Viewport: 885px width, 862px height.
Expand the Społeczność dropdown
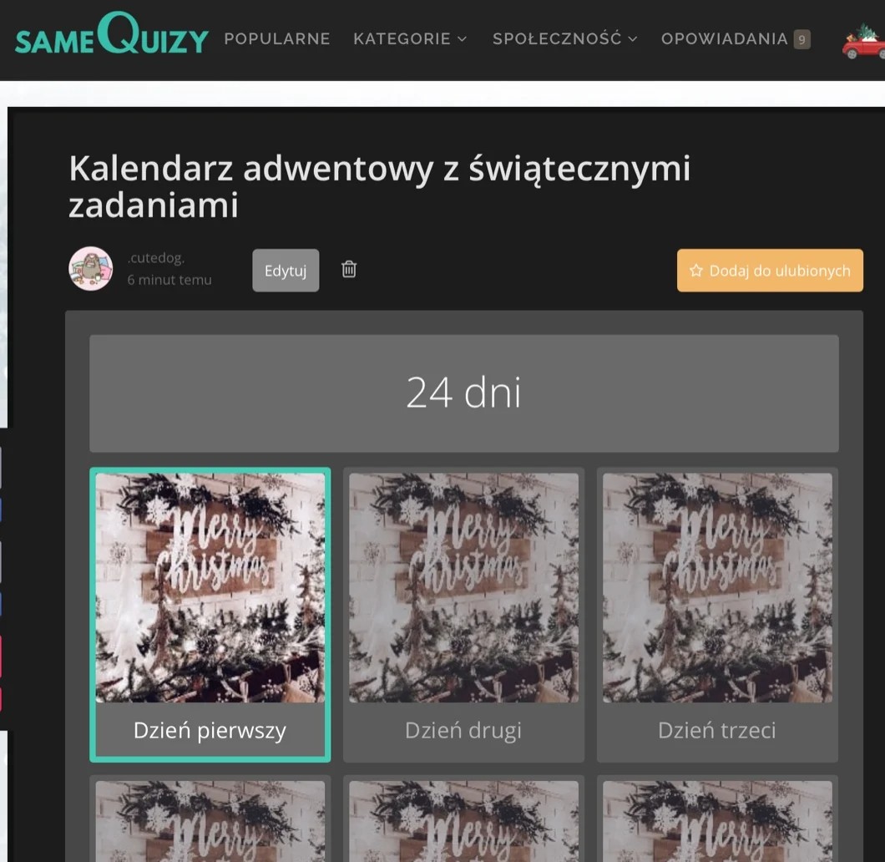coord(565,39)
